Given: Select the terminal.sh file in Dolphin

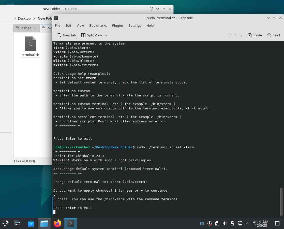Looking at the screenshot, I should pyautogui.click(x=30, y=47).
